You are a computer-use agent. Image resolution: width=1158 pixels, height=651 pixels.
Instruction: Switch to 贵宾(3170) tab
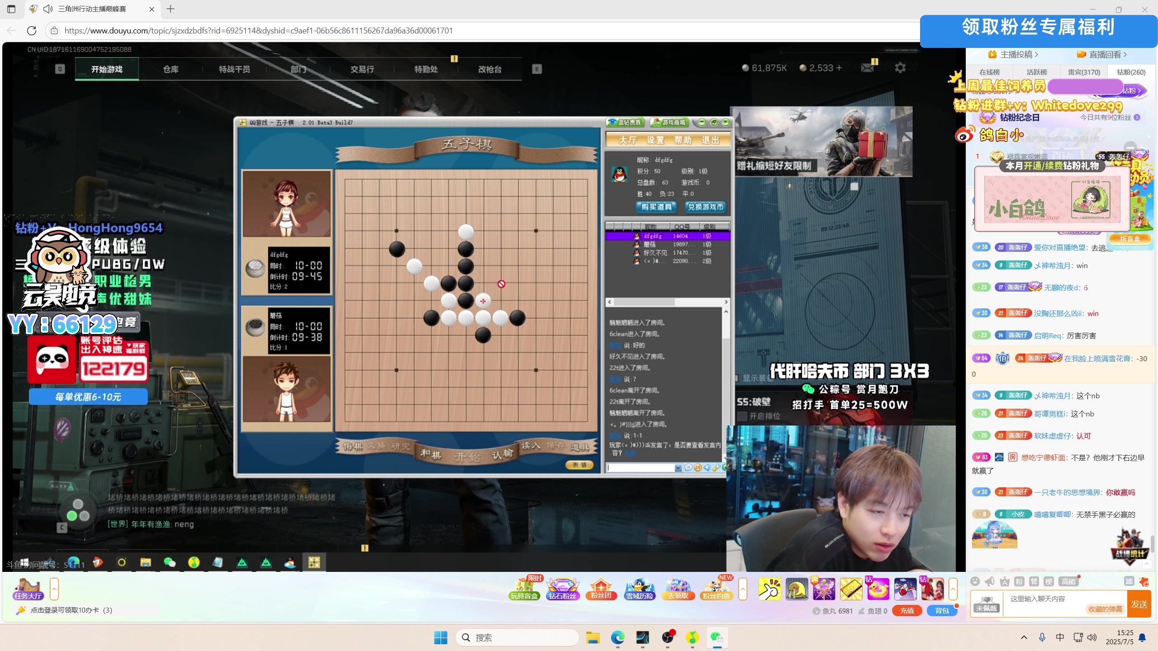(x=1084, y=72)
